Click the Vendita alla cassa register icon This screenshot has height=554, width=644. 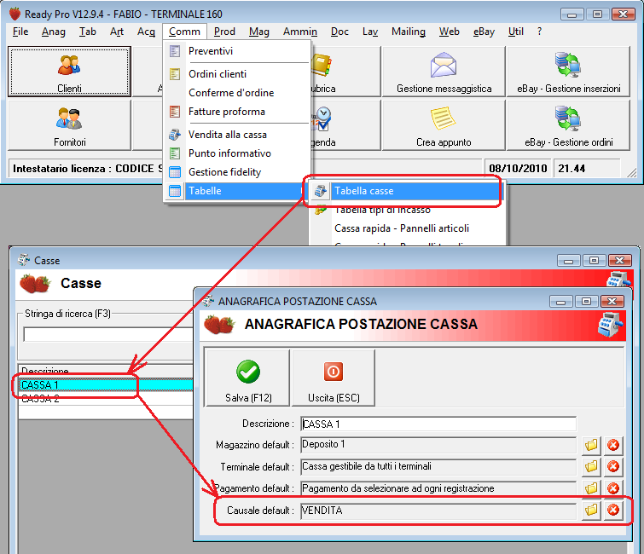(175, 135)
